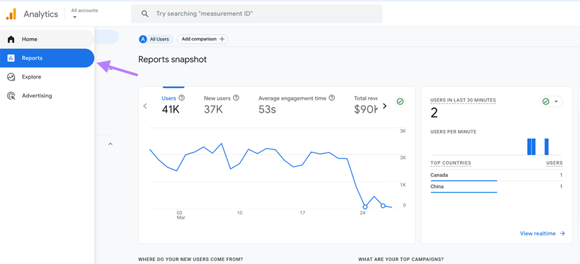Image resolution: width=580 pixels, height=264 pixels.
Task: Click the View realtime link
Action: (542, 233)
